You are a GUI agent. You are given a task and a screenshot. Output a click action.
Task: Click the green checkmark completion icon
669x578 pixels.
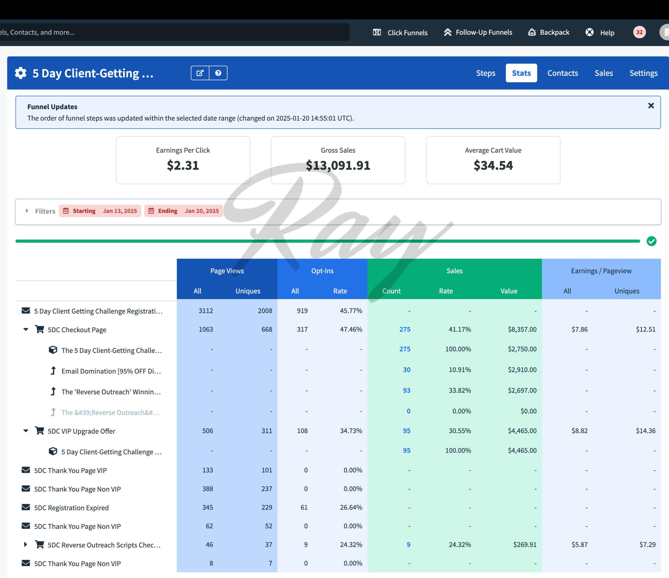[x=651, y=241]
